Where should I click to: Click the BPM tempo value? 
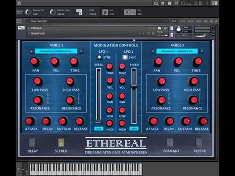click(x=93, y=14)
